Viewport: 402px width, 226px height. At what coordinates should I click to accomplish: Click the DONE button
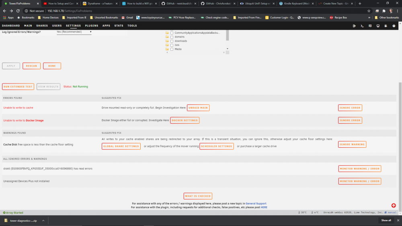[x=52, y=66]
